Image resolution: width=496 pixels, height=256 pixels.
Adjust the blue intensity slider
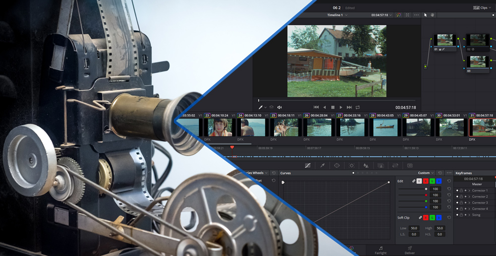point(413,207)
